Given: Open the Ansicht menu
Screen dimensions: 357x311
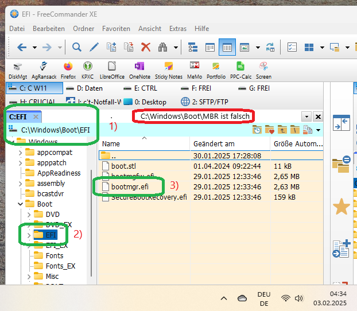Looking at the screenshot, I should click(x=150, y=29).
